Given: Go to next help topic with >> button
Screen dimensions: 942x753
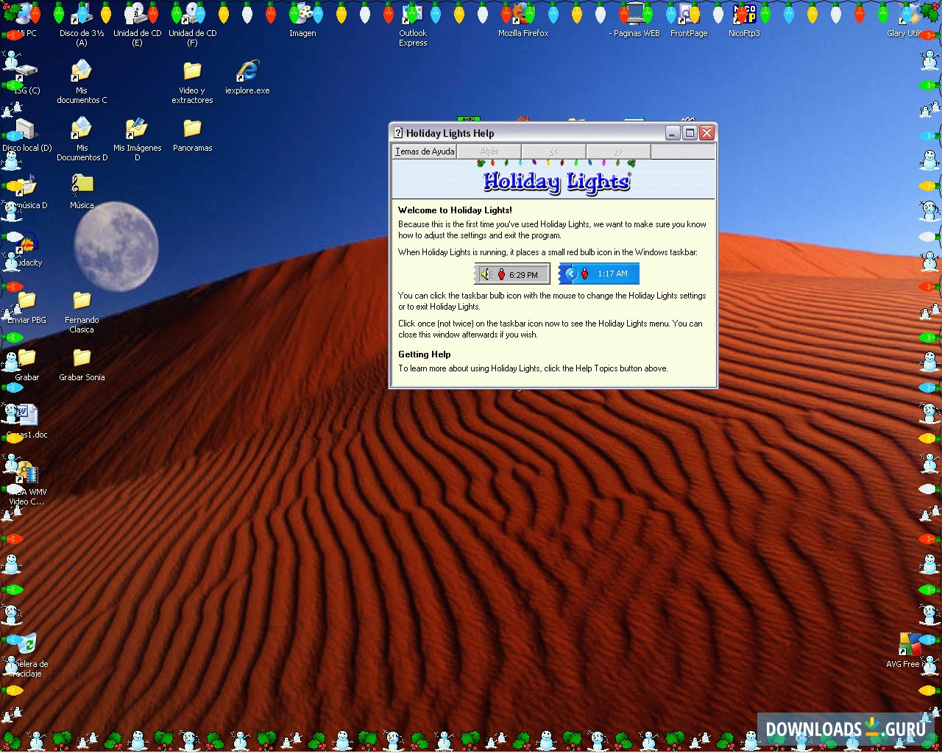Looking at the screenshot, I should pos(619,151).
